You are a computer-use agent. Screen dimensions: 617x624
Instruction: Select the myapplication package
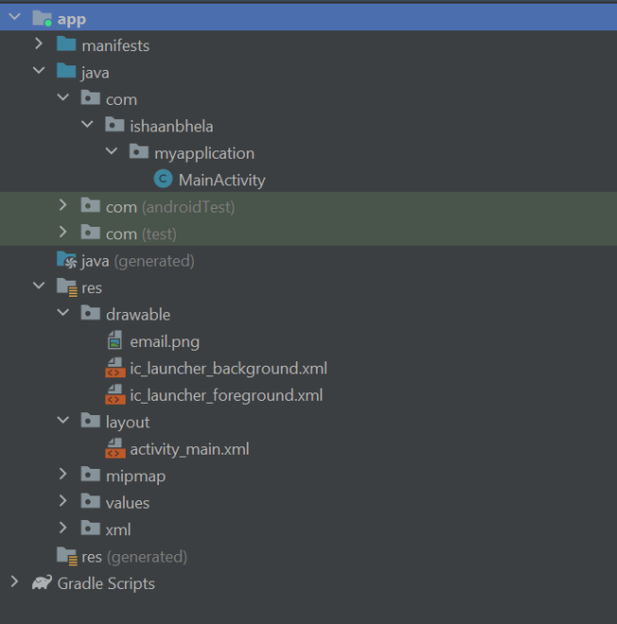[x=203, y=153]
